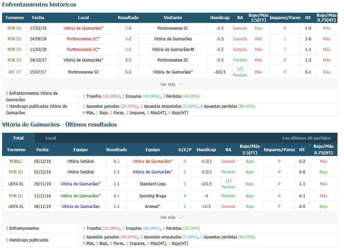Open home team Portimonense SC, 11/03/18 match
Image resolution: width=344 pixels, height=248 pixels.
[x=84, y=50]
